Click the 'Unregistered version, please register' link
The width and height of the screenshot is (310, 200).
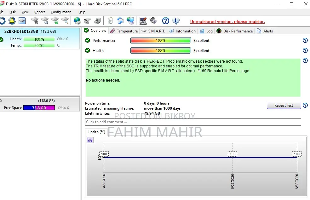pyautogui.click(x=227, y=21)
